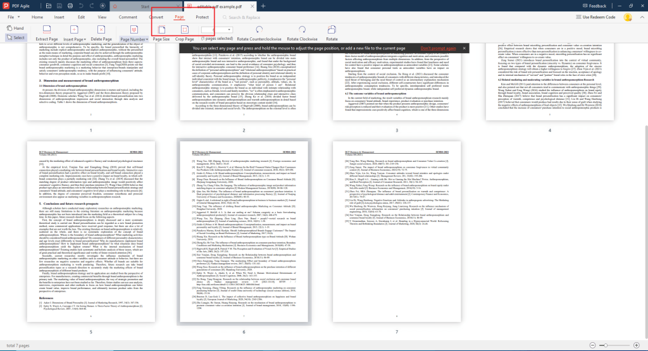The height and width of the screenshot is (351, 648).
Task: Open a new tab with the plus icon
Action: [x=263, y=6]
